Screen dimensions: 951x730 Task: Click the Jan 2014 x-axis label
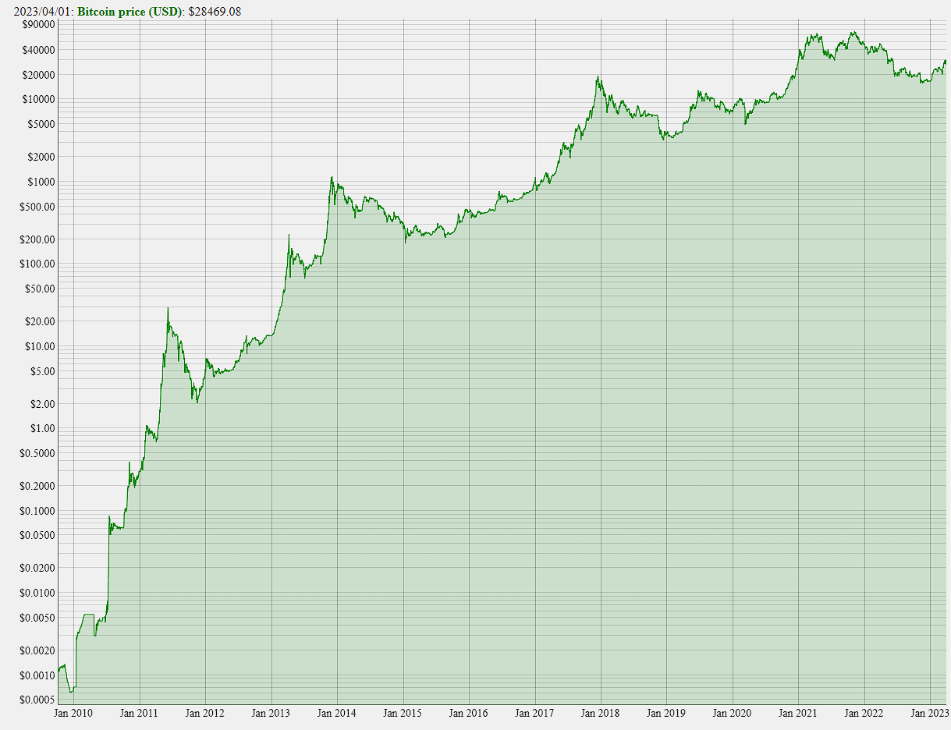337,713
